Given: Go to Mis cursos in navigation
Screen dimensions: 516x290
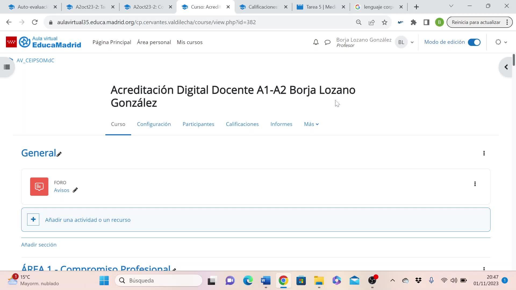Looking at the screenshot, I should click(x=189, y=42).
